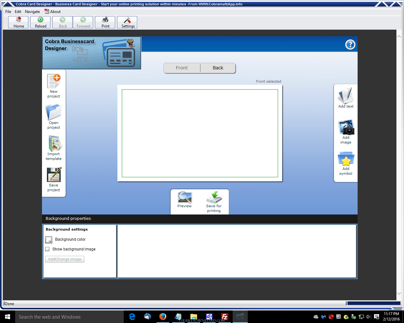Image resolution: width=404 pixels, height=323 pixels.
Task: Click the vertical scrollbar up arrow
Action: 399,37
